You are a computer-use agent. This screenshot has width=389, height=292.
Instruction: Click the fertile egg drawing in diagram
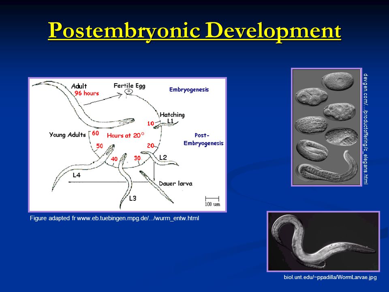coord(128,91)
